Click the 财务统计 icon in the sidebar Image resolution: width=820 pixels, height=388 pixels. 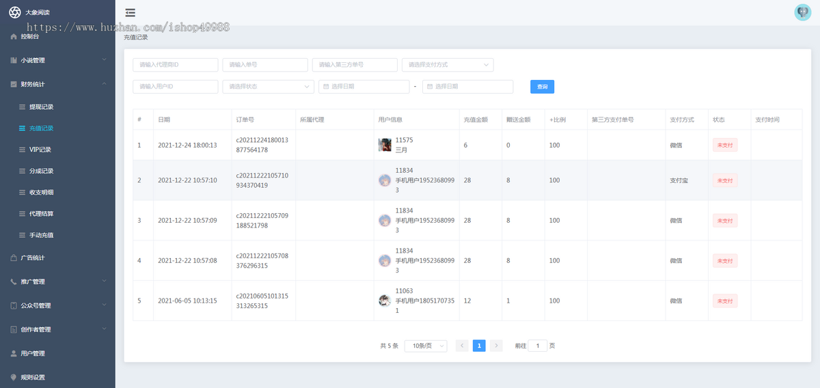(x=14, y=84)
